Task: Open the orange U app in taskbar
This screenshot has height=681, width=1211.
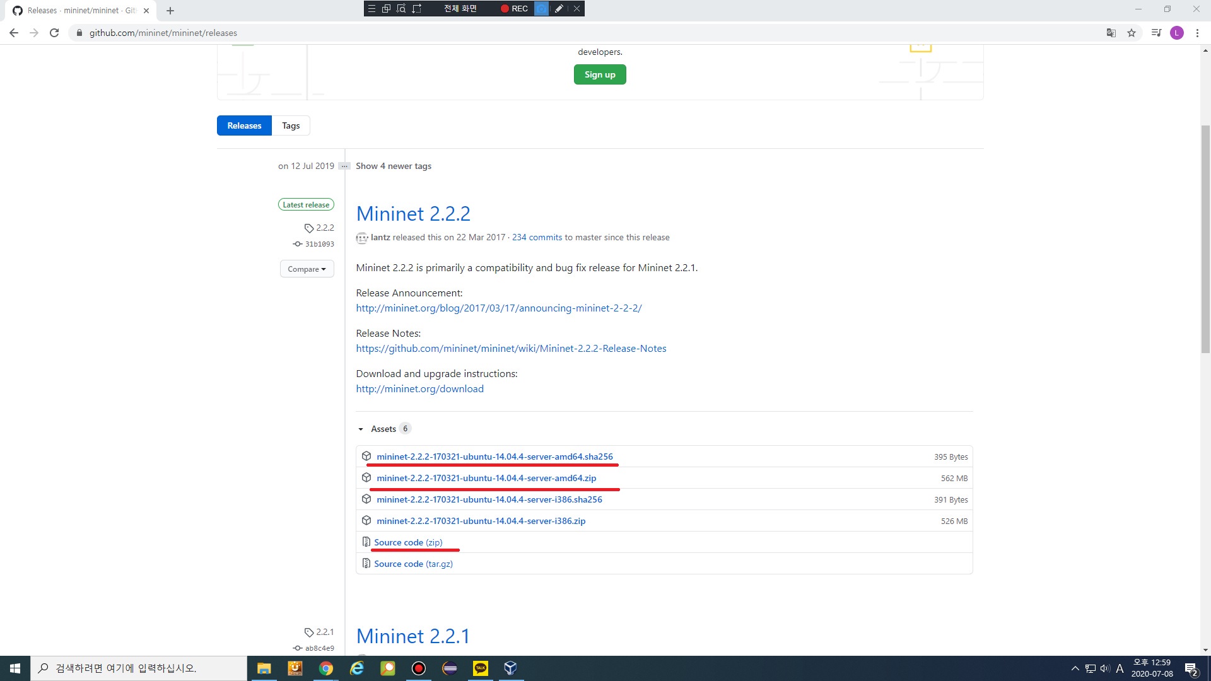Action: coord(295,668)
